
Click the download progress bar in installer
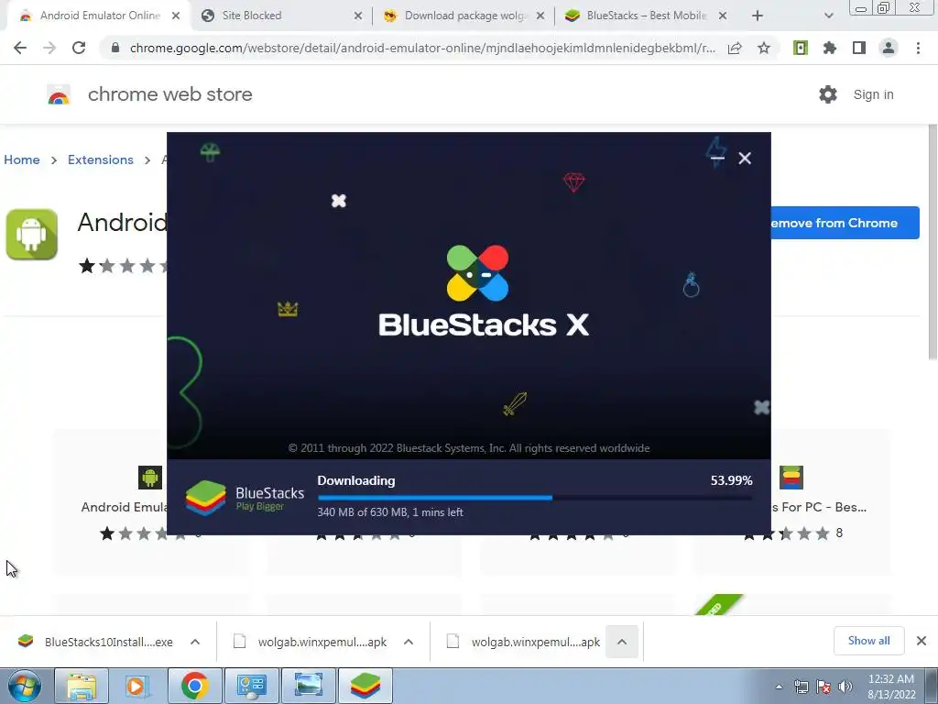535,498
